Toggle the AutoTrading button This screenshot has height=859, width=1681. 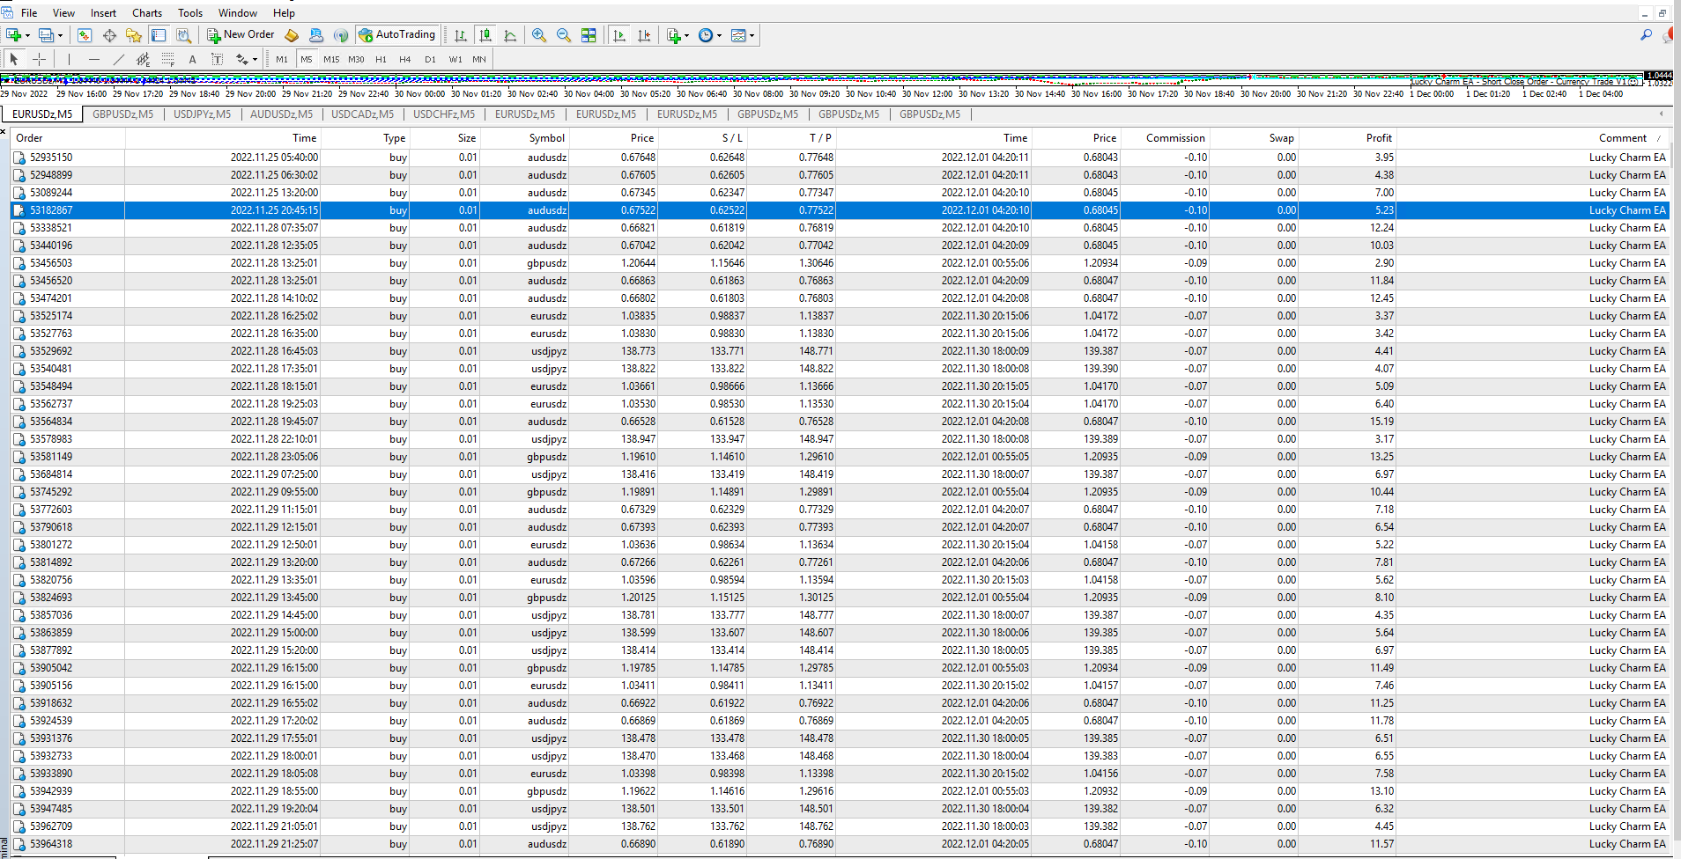tap(397, 35)
